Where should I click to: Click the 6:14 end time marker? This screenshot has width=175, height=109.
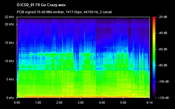pos(149,103)
